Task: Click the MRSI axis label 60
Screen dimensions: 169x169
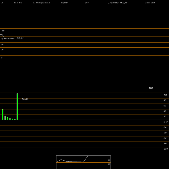Action: click(165, 106)
